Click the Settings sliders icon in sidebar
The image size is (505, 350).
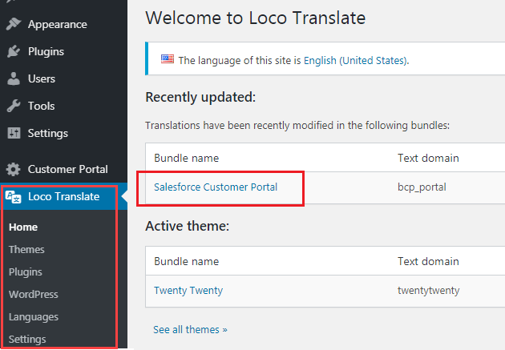pos(13,133)
